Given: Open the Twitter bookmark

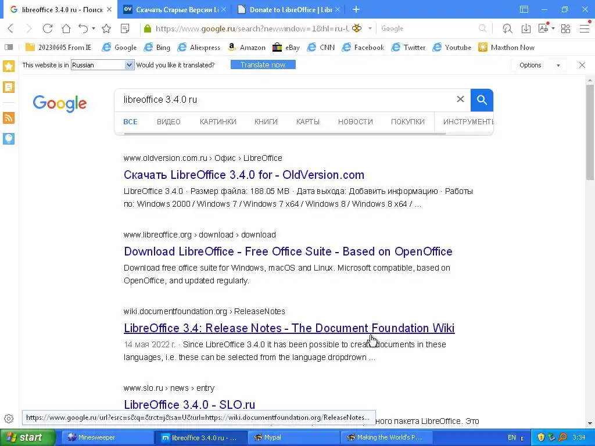Looking at the screenshot, I should pyautogui.click(x=408, y=48).
